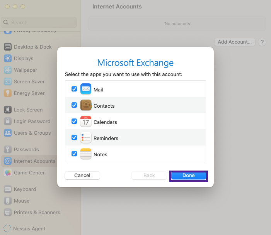Click the No accounts text

click(177, 24)
